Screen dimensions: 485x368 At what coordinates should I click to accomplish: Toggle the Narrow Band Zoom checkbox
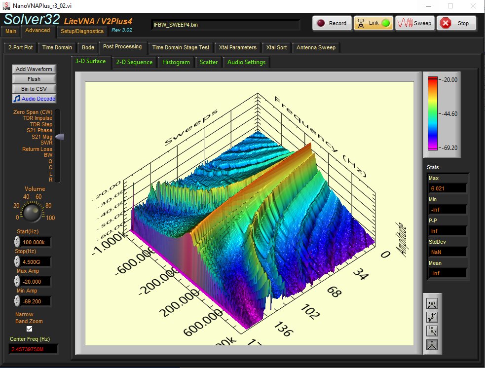(x=30, y=329)
